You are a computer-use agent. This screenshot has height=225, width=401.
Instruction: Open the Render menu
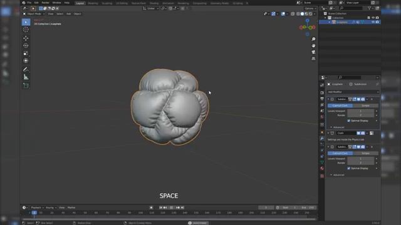tap(45, 2)
